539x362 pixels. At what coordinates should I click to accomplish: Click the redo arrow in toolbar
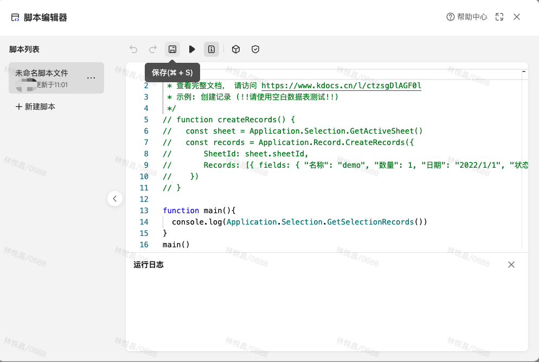pos(153,49)
